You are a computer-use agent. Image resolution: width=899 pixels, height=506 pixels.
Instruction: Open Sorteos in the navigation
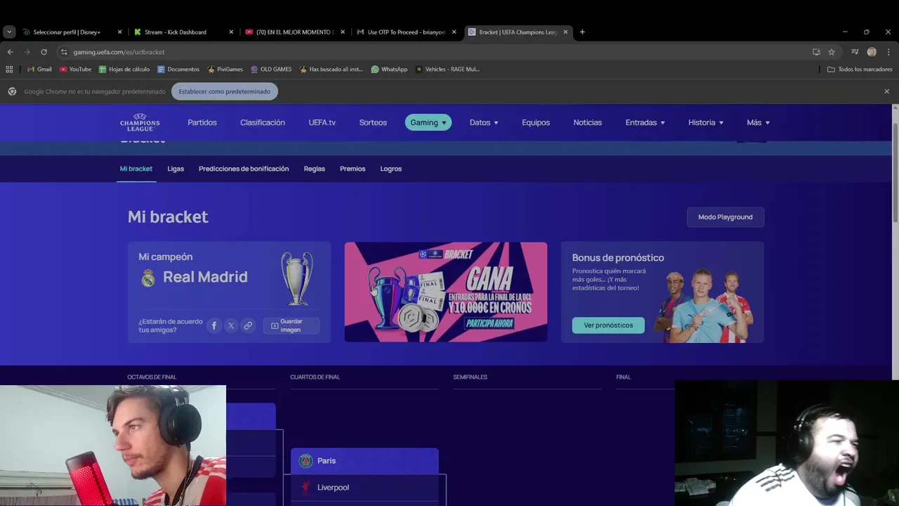tap(373, 122)
